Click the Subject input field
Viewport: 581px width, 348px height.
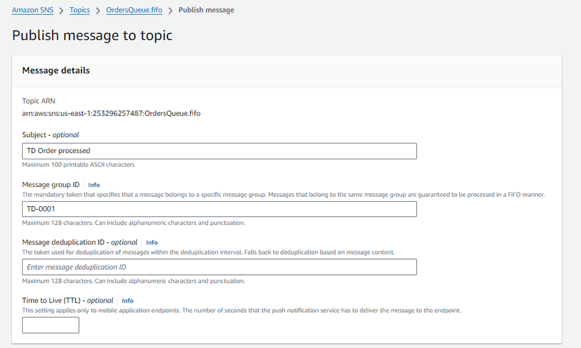(218, 151)
